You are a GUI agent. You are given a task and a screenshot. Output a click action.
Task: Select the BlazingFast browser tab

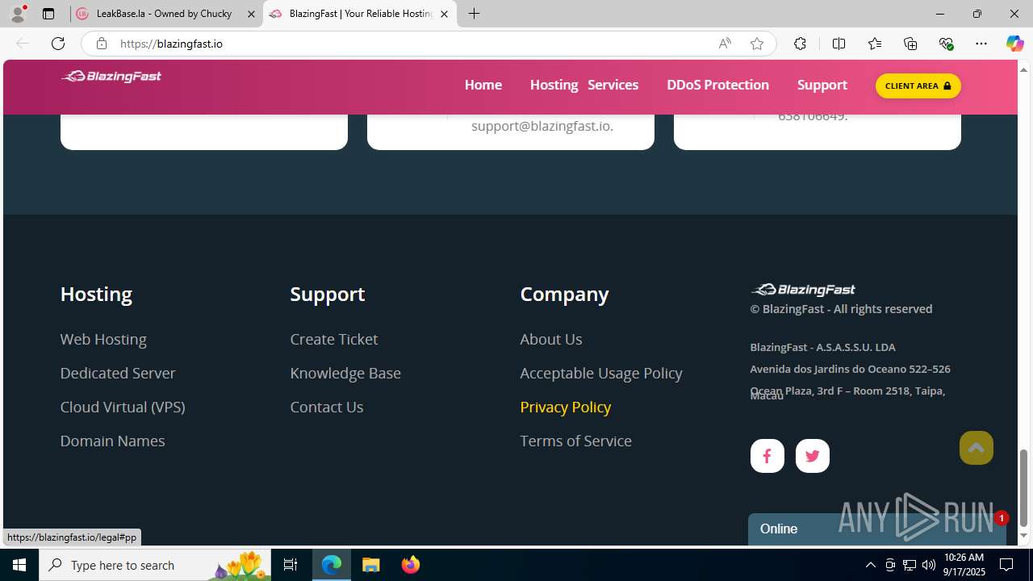360,14
